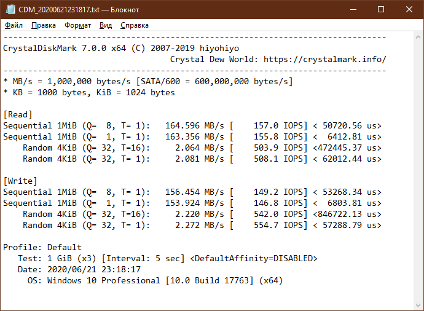424x311 pixels.
Task: Place cursor in 164.596 MB/s read value
Action: pyautogui.click(x=195, y=126)
